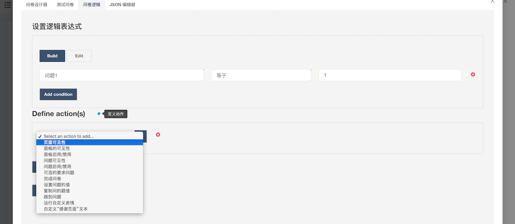Open the 问题1 question dropdown

point(122,75)
